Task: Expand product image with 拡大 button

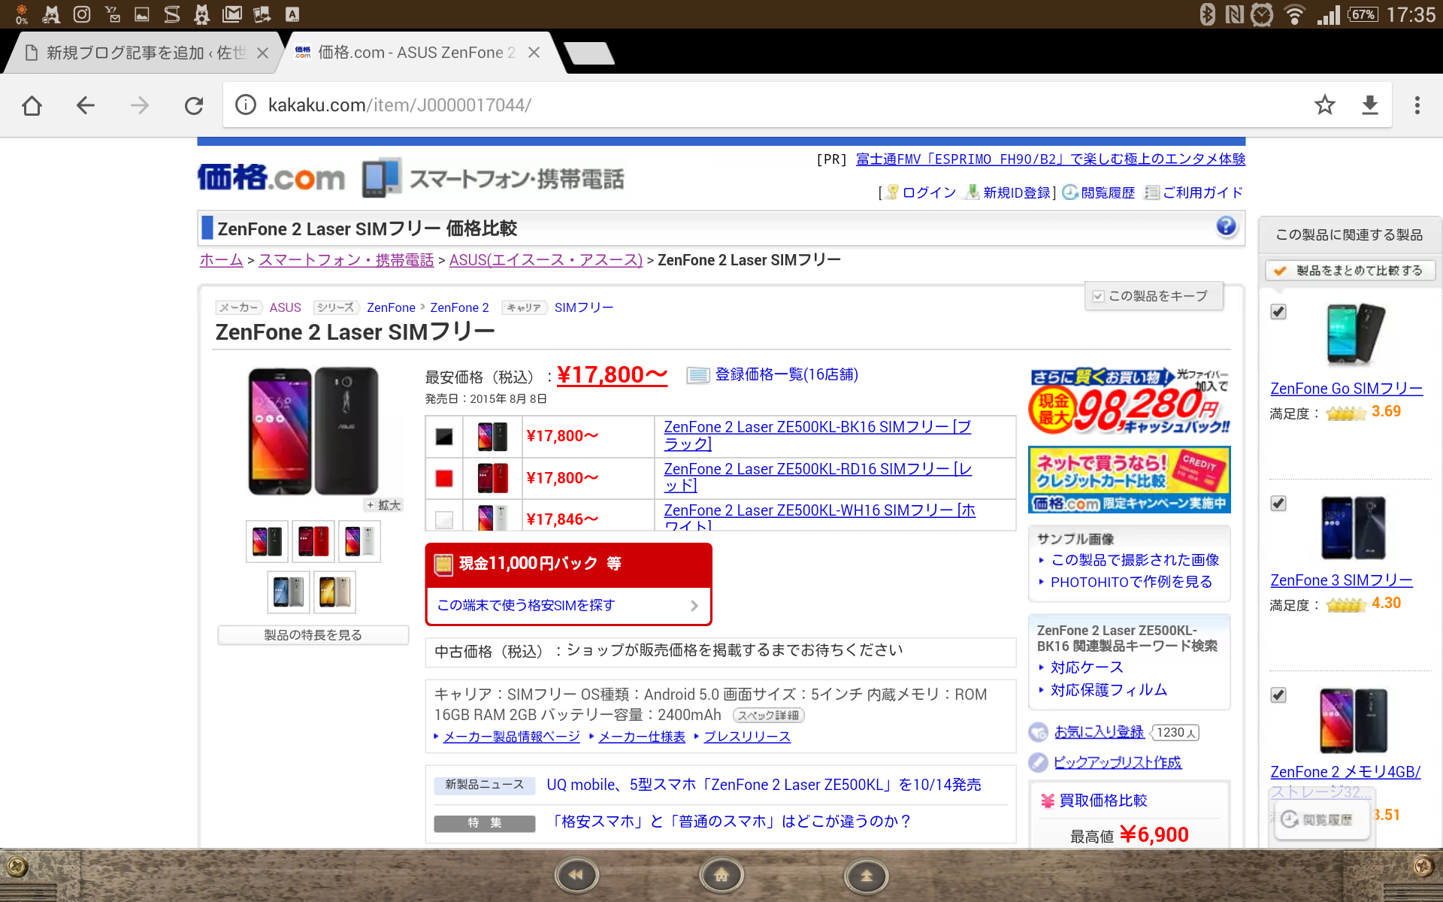Action: tap(384, 505)
